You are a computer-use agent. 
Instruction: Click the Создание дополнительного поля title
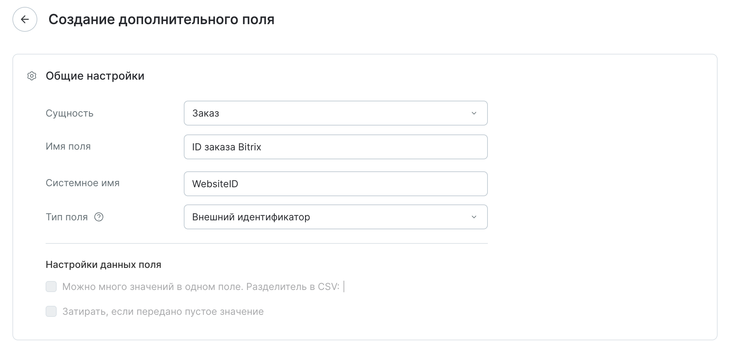tap(161, 20)
